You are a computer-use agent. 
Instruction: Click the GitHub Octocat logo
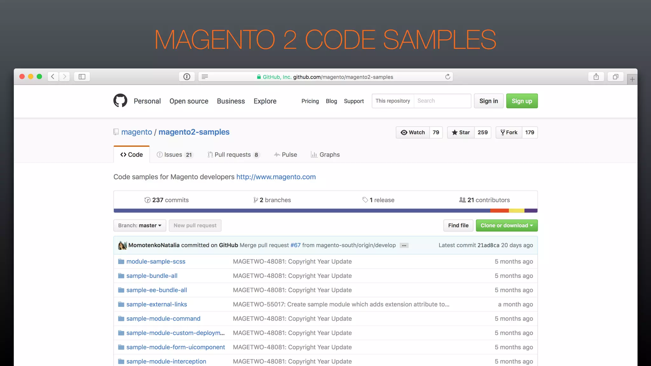(120, 100)
